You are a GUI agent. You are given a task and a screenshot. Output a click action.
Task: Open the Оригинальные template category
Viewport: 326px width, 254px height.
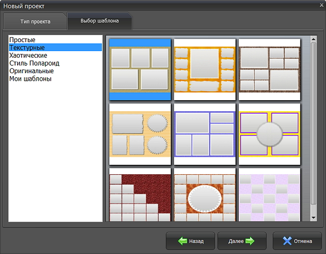(x=31, y=71)
